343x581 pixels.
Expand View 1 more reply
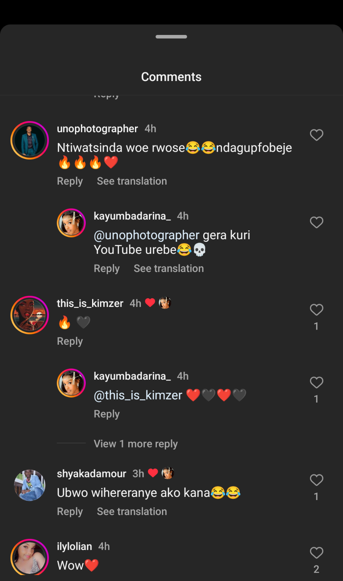coord(135,444)
